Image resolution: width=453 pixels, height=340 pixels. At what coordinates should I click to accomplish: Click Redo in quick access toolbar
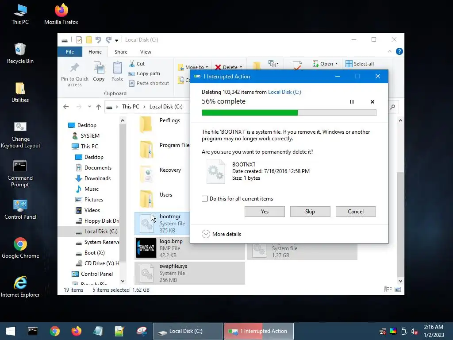(x=108, y=39)
